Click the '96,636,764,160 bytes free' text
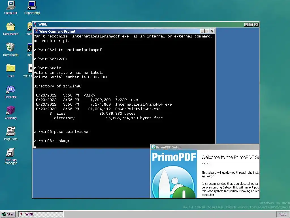This screenshot has width=290, height=218. click(x=135, y=118)
